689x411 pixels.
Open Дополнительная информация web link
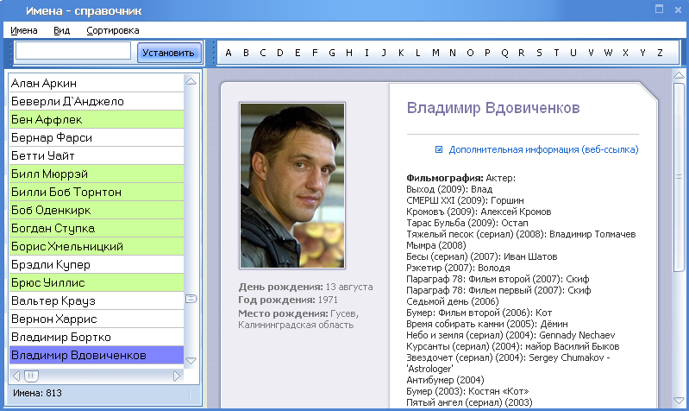(543, 149)
